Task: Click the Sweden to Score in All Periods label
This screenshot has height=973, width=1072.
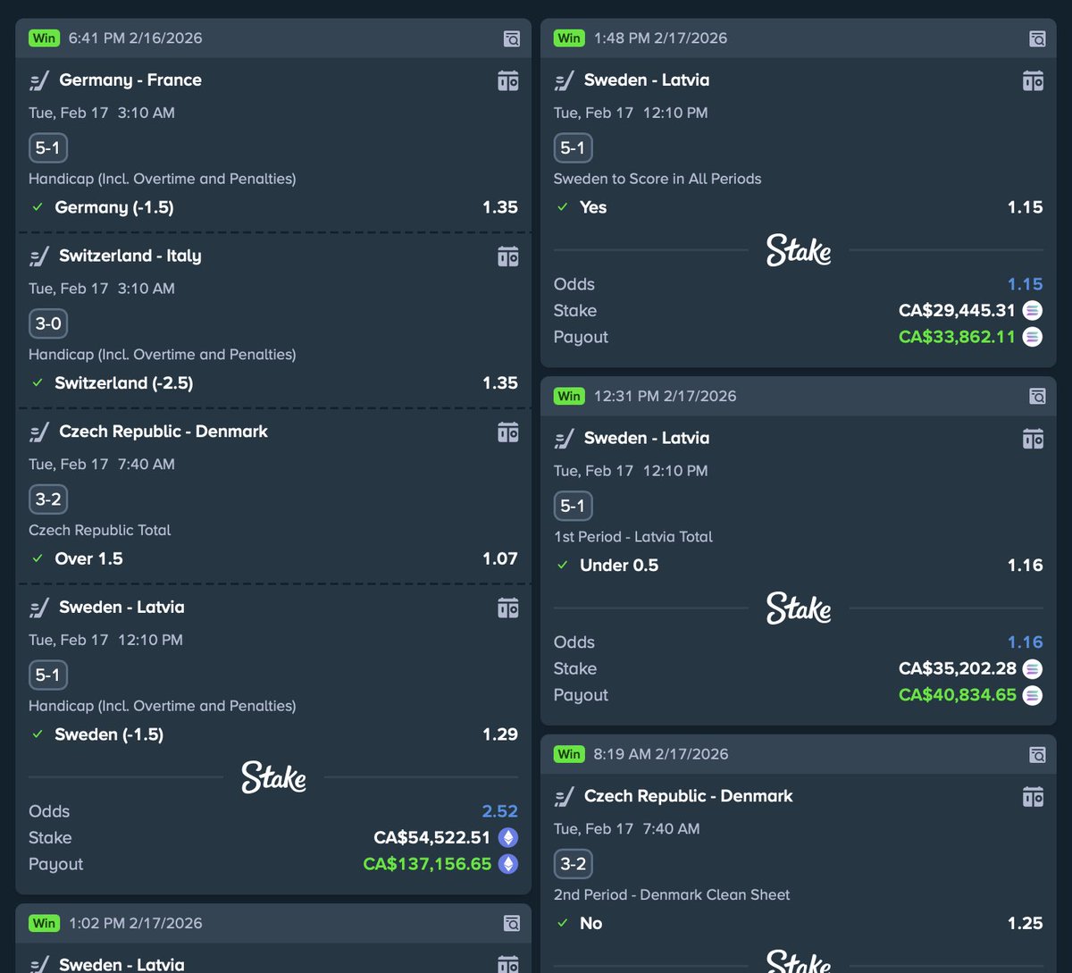Action: pyautogui.click(x=657, y=179)
